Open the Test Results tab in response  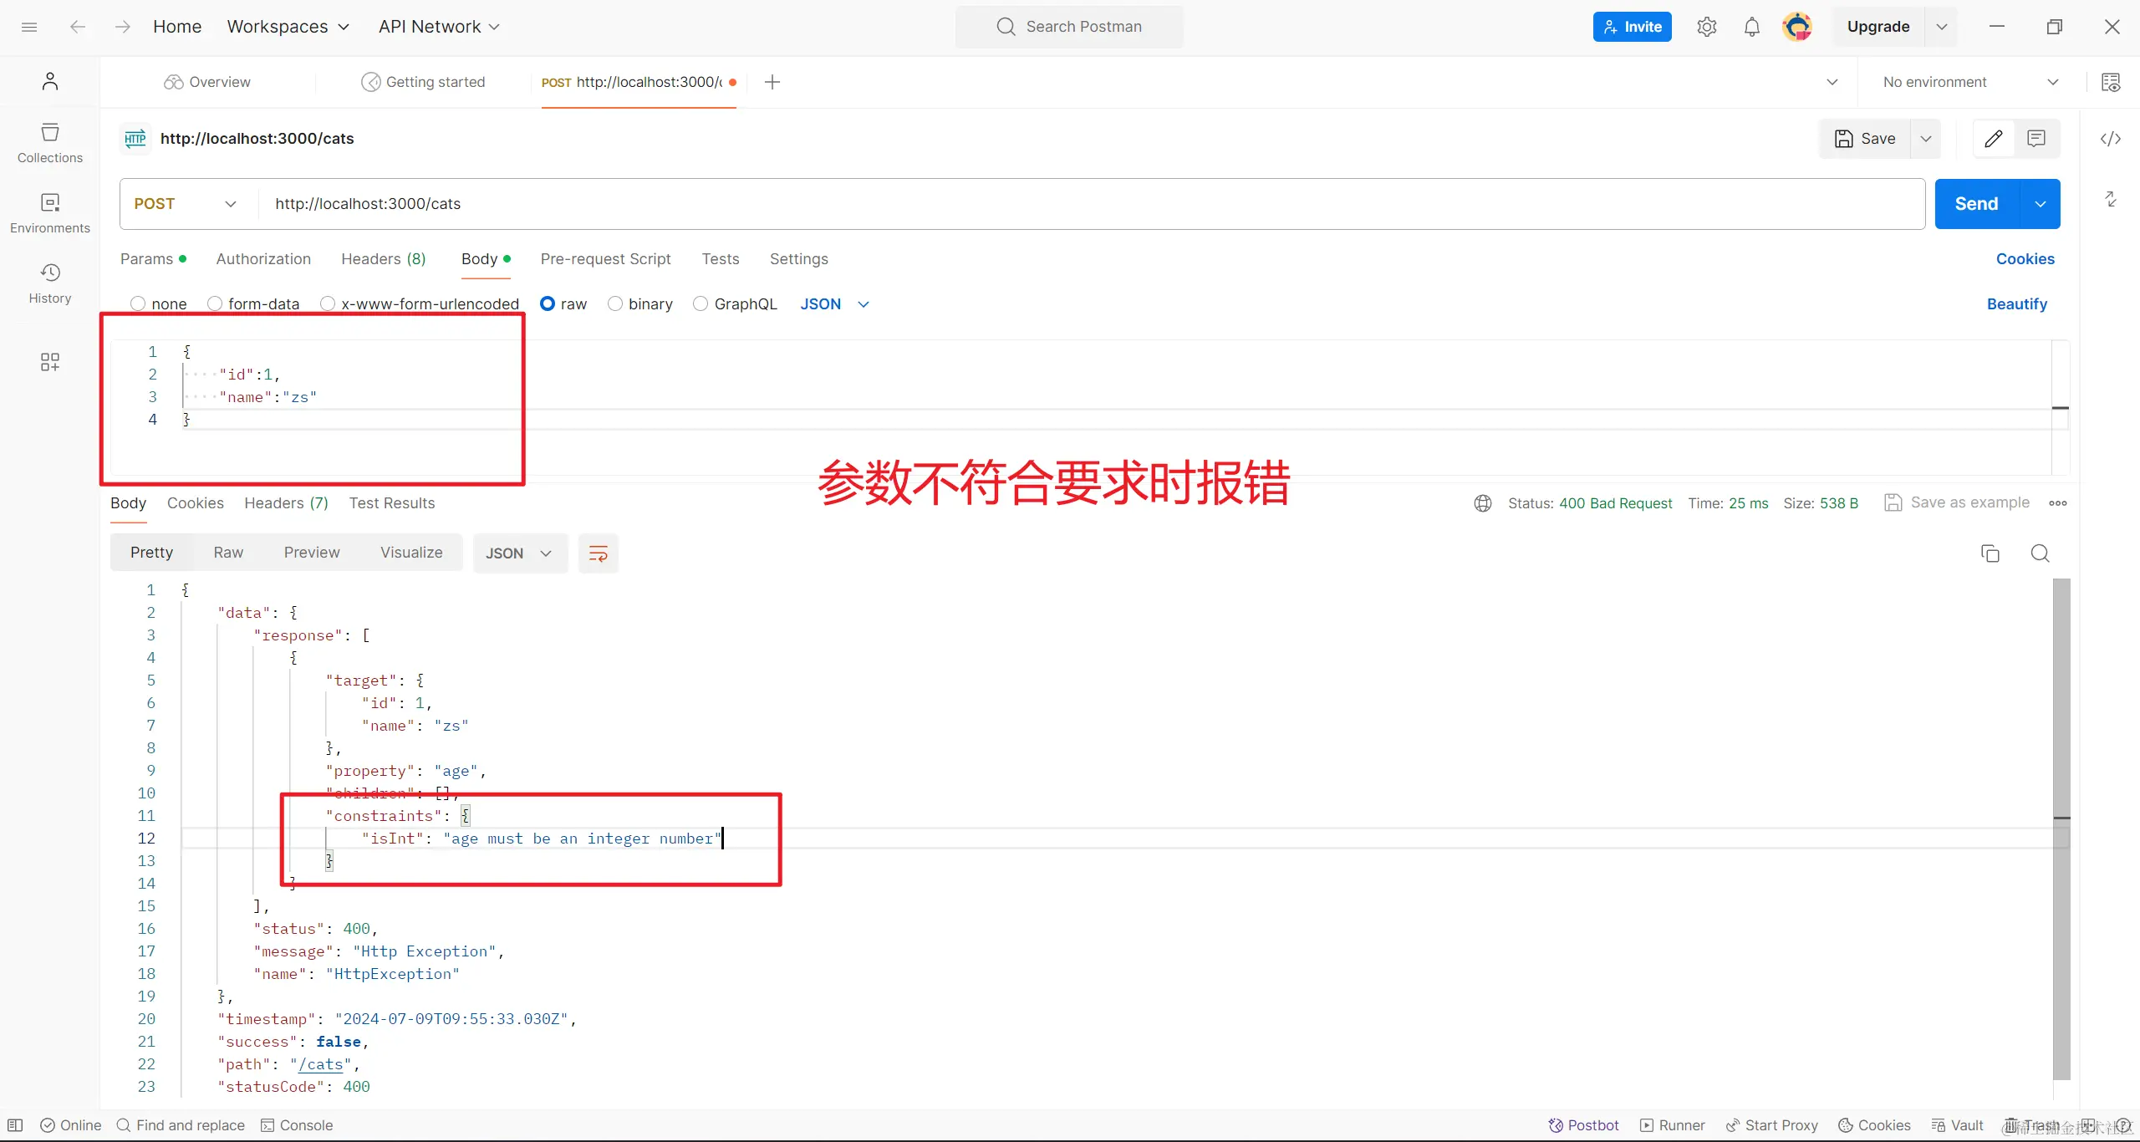click(x=391, y=502)
